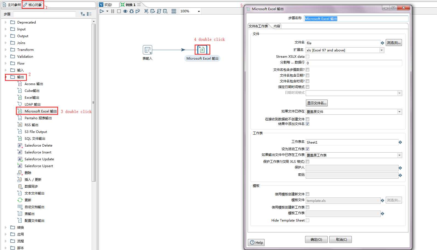Expand the Deprecated folder

tap(5, 22)
